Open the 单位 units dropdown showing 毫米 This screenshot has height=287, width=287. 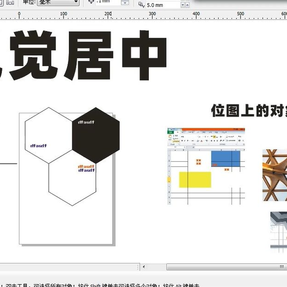(x=58, y=2)
